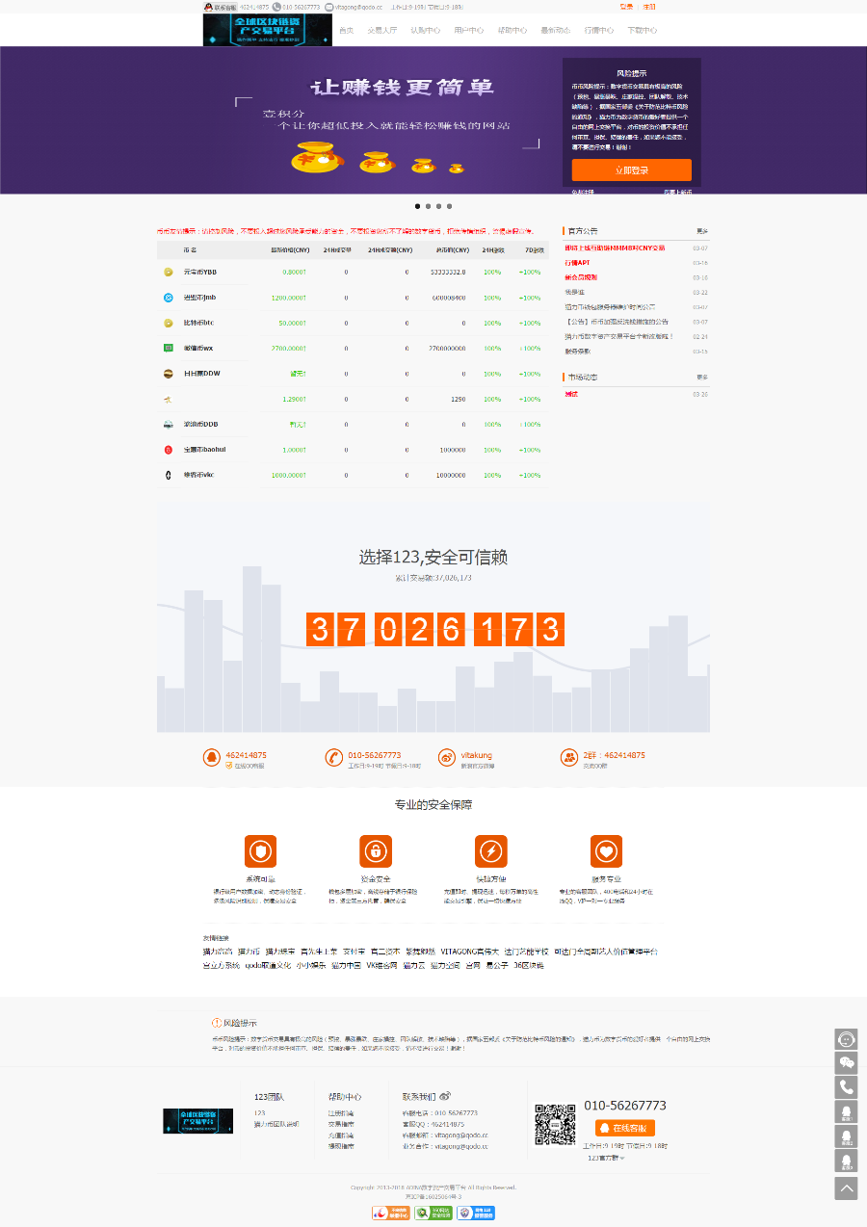The height and width of the screenshot is (1227, 867).
Task: Open the DDW coin icon
Action: [169, 374]
